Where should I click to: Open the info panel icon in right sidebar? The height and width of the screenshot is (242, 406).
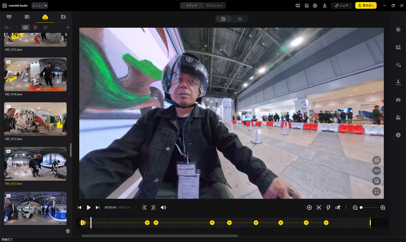pyautogui.click(x=398, y=135)
